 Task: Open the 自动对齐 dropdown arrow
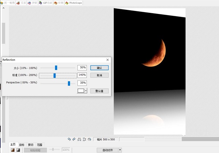coord(120,150)
